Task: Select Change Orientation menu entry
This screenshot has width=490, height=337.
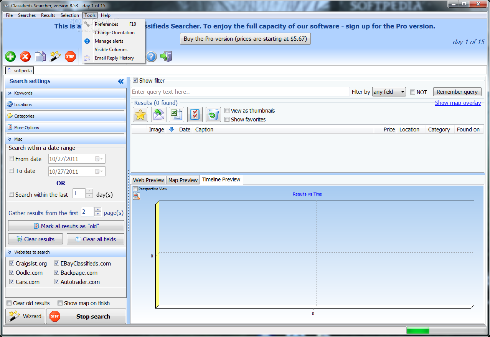Action: tap(114, 33)
